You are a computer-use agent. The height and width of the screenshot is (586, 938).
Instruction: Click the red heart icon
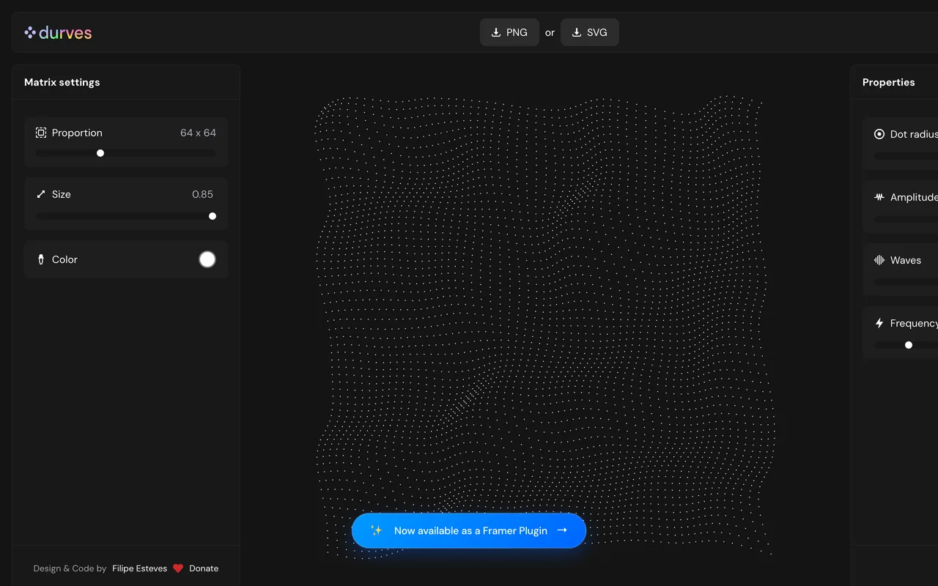pos(178,568)
